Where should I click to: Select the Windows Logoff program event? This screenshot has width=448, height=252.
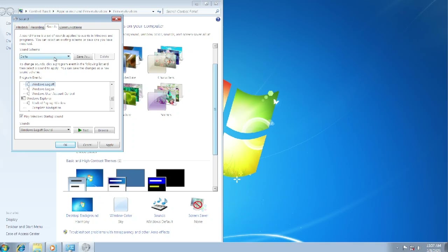43,84
